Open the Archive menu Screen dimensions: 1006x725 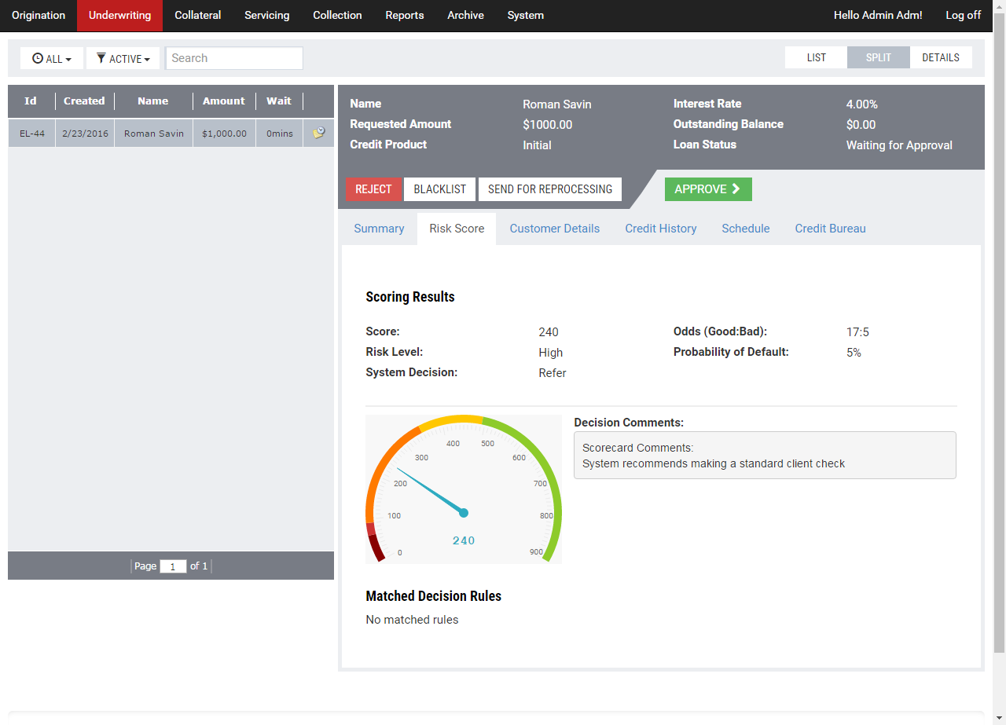(x=466, y=16)
